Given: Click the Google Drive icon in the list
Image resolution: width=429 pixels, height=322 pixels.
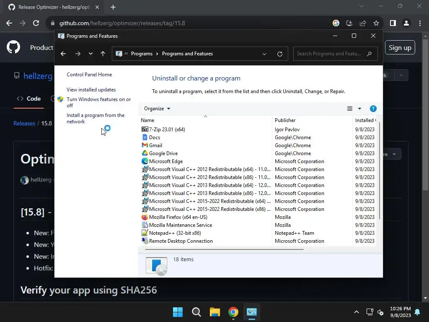Looking at the screenshot, I should [x=145, y=153].
